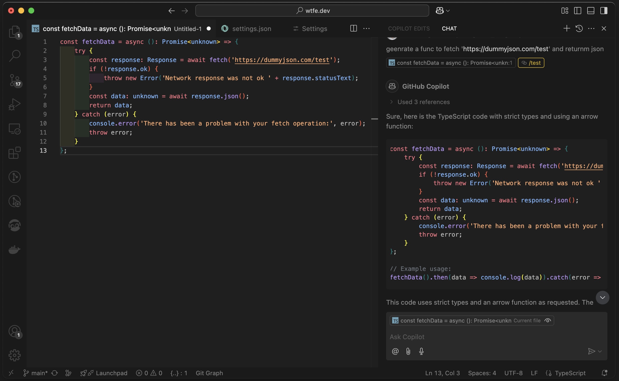Change indentation Spaces: 4
The width and height of the screenshot is (619, 381).
[x=482, y=373]
